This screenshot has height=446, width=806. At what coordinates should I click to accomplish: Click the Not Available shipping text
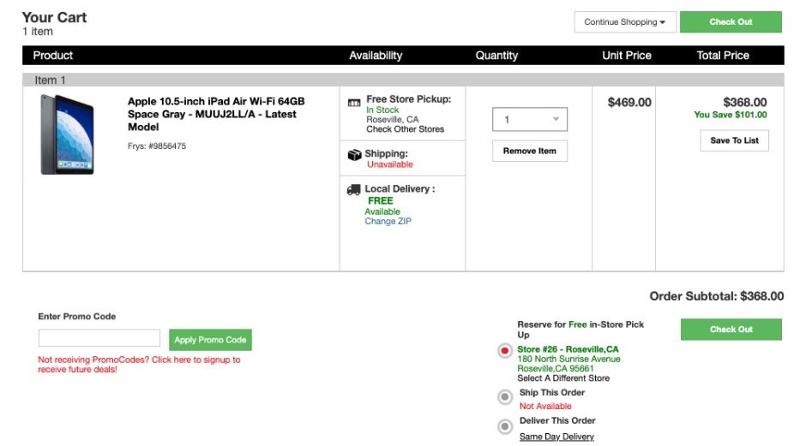point(545,407)
